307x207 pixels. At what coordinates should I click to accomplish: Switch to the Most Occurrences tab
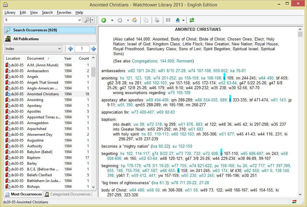pos(23,194)
